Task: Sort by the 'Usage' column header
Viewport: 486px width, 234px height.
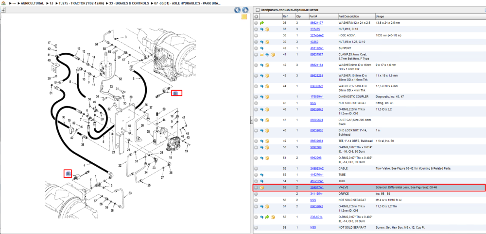Action: point(380,16)
